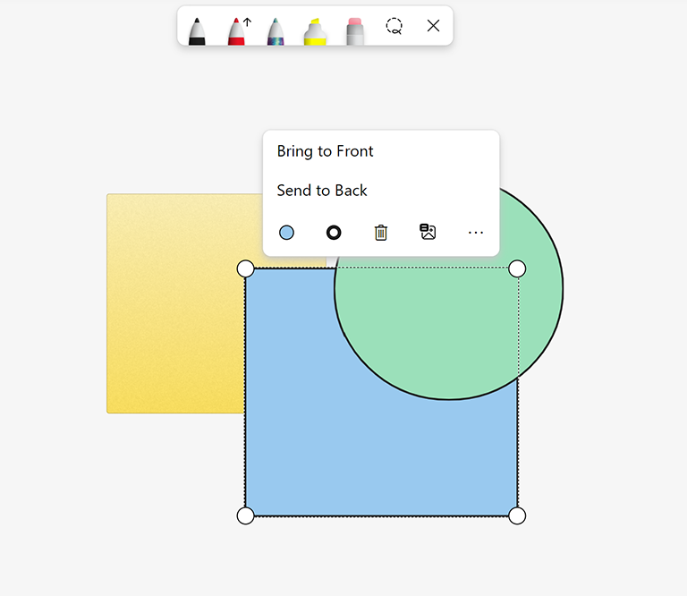Open the blue fill color picker
Viewport: 687px width, 596px height.
(286, 233)
